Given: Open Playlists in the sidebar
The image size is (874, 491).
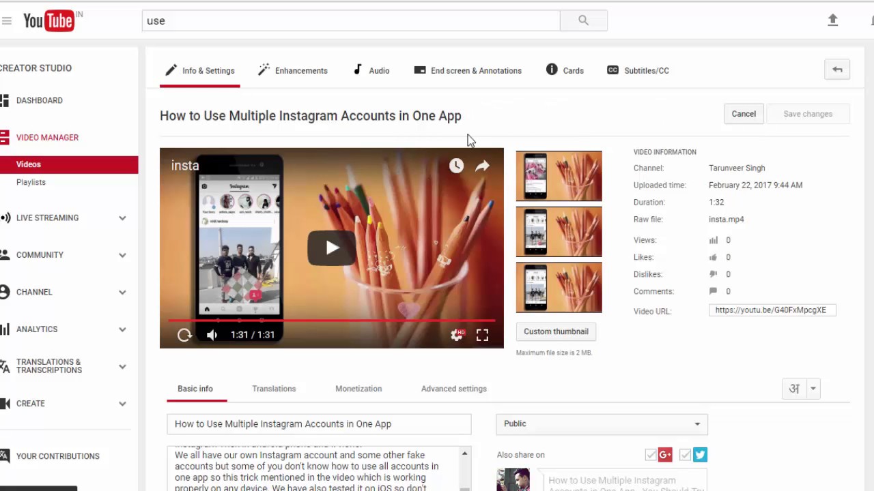Looking at the screenshot, I should point(31,182).
